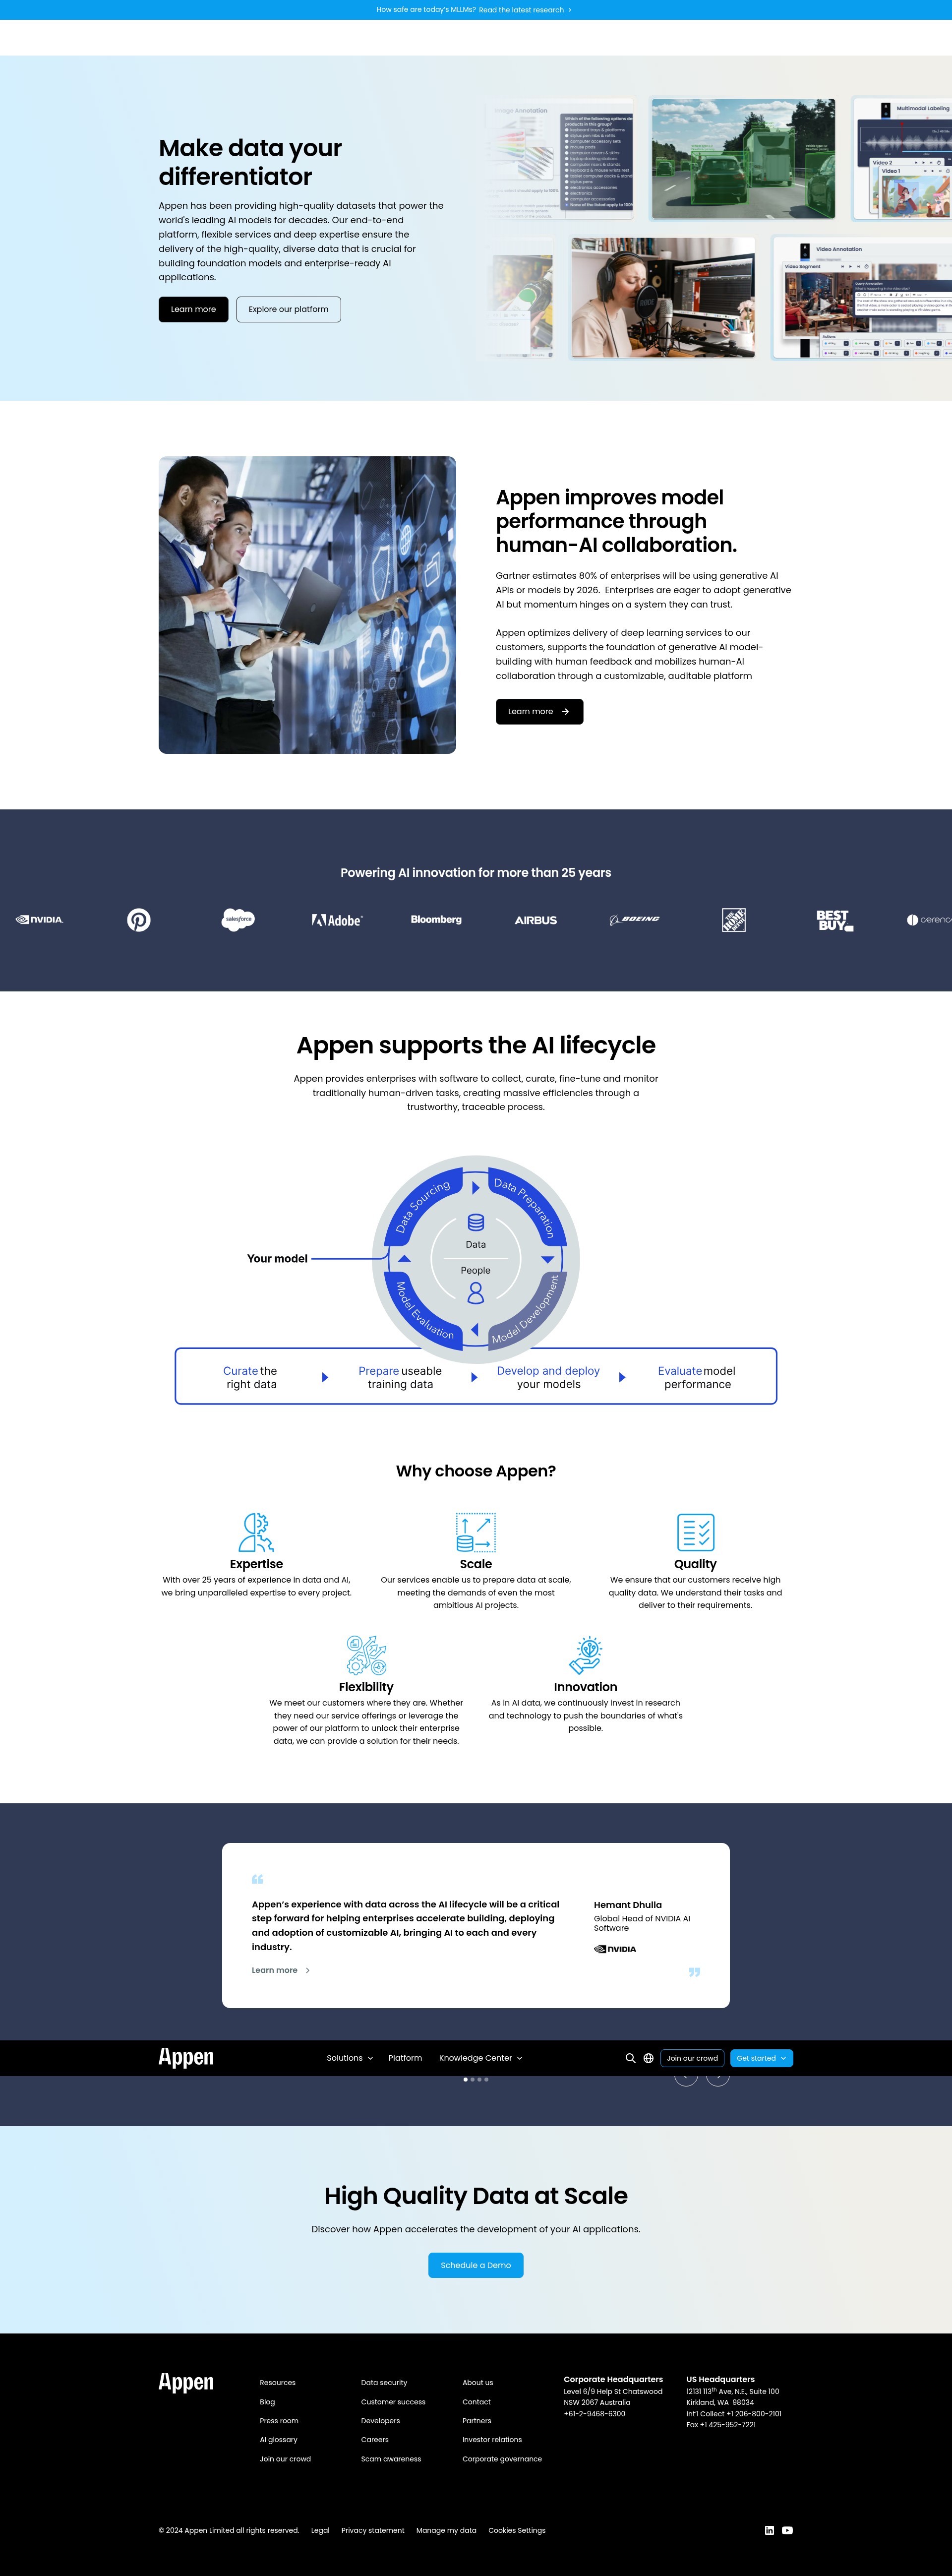Open the Press room footer link
This screenshot has height=2576, width=952.
279,2420
